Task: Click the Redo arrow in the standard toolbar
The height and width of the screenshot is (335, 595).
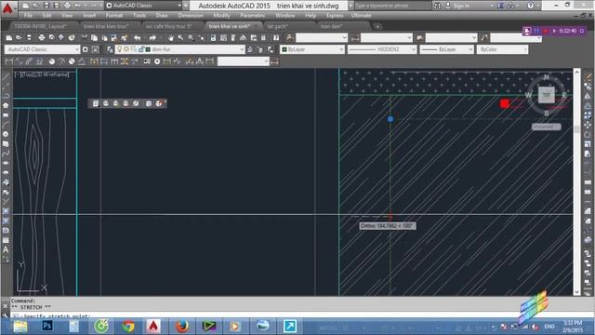Action: coord(152,37)
